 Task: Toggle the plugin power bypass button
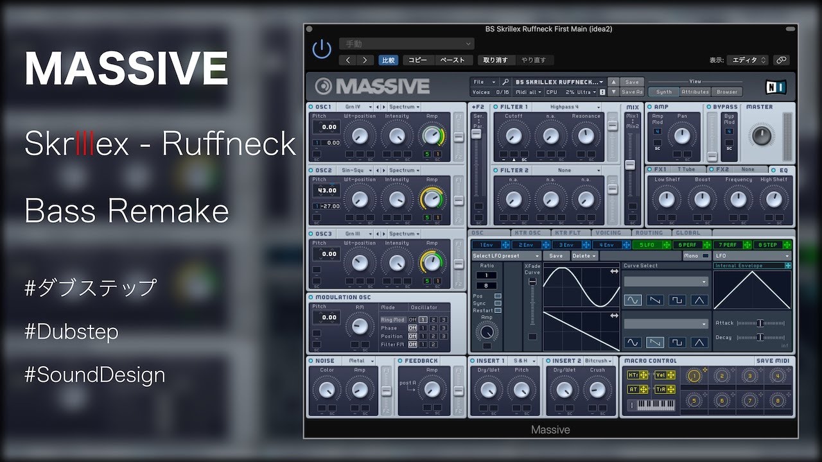(321, 49)
